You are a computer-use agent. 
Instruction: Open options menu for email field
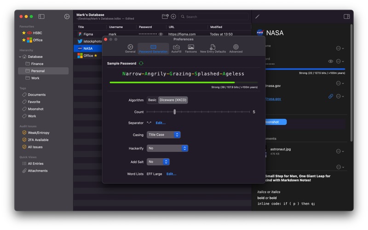tap(340, 83)
